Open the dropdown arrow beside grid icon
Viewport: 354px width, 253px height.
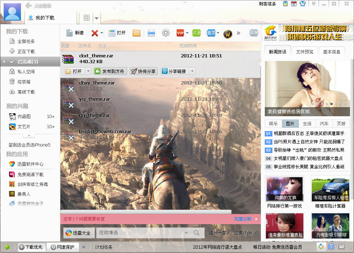[97, 18]
